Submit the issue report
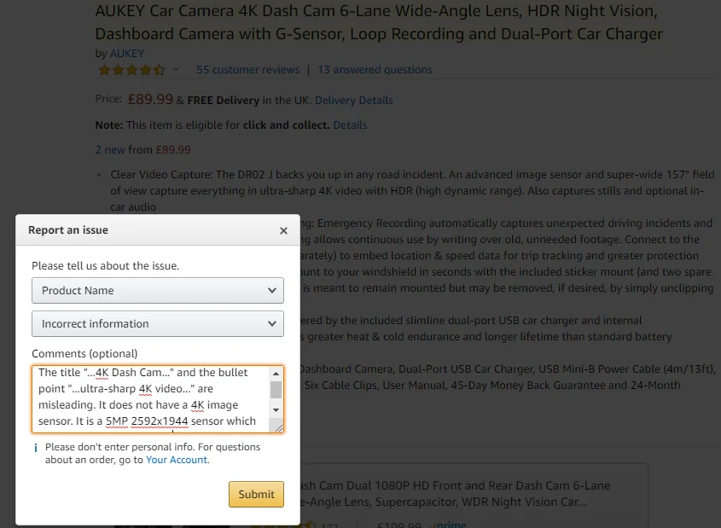The image size is (721, 528). [x=256, y=494]
